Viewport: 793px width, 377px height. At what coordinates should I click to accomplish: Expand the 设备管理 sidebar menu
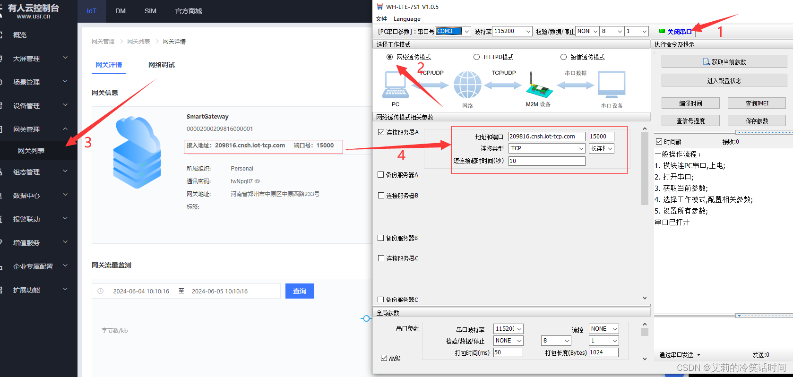point(39,105)
